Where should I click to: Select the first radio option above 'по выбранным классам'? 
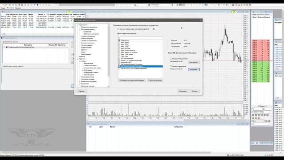click(118, 29)
